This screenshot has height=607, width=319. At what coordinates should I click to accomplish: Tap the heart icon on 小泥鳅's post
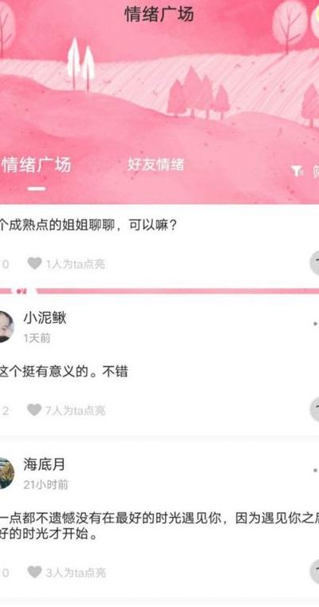(34, 410)
